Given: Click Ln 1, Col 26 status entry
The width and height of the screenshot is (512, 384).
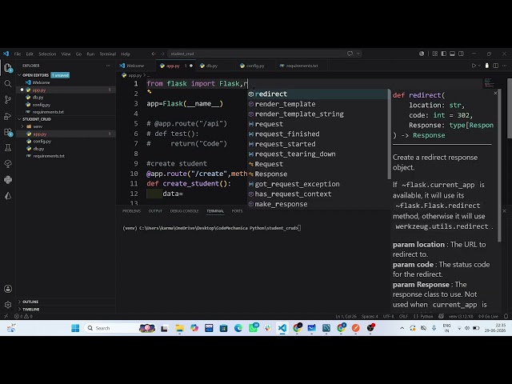Looking at the screenshot, I should [346, 316].
